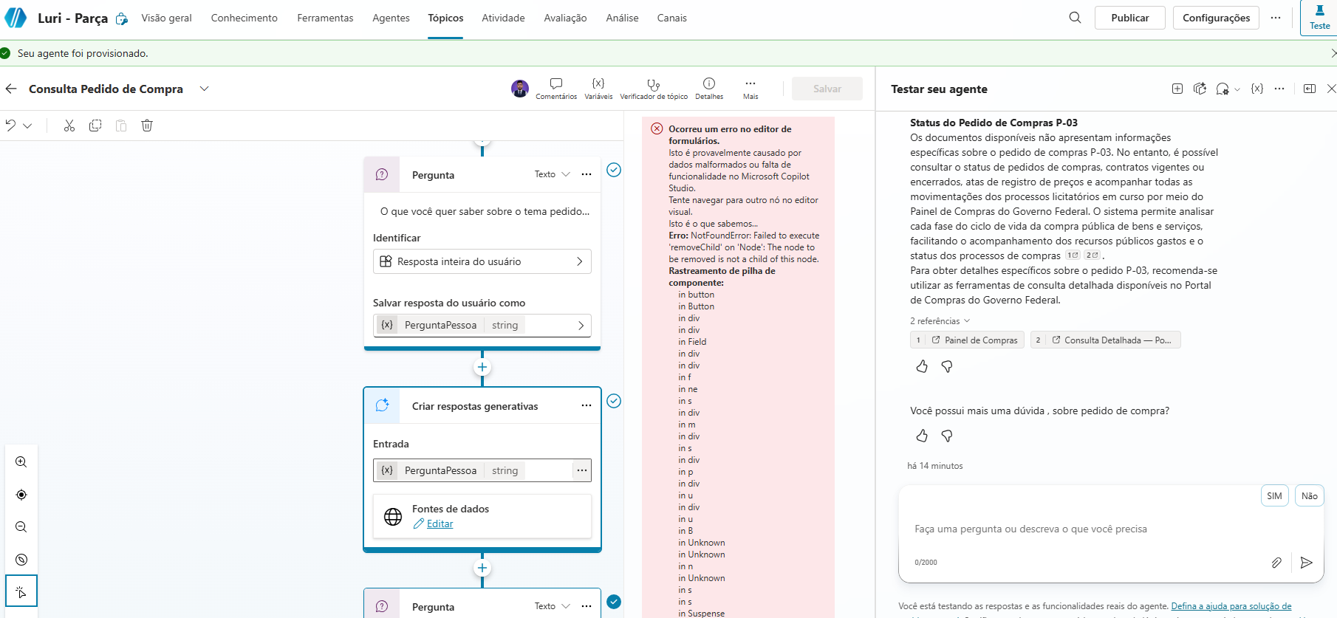Edit the Fontes de dados via Editar link
This screenshot has width=1337, height=618.
click(x=440, y=523)
